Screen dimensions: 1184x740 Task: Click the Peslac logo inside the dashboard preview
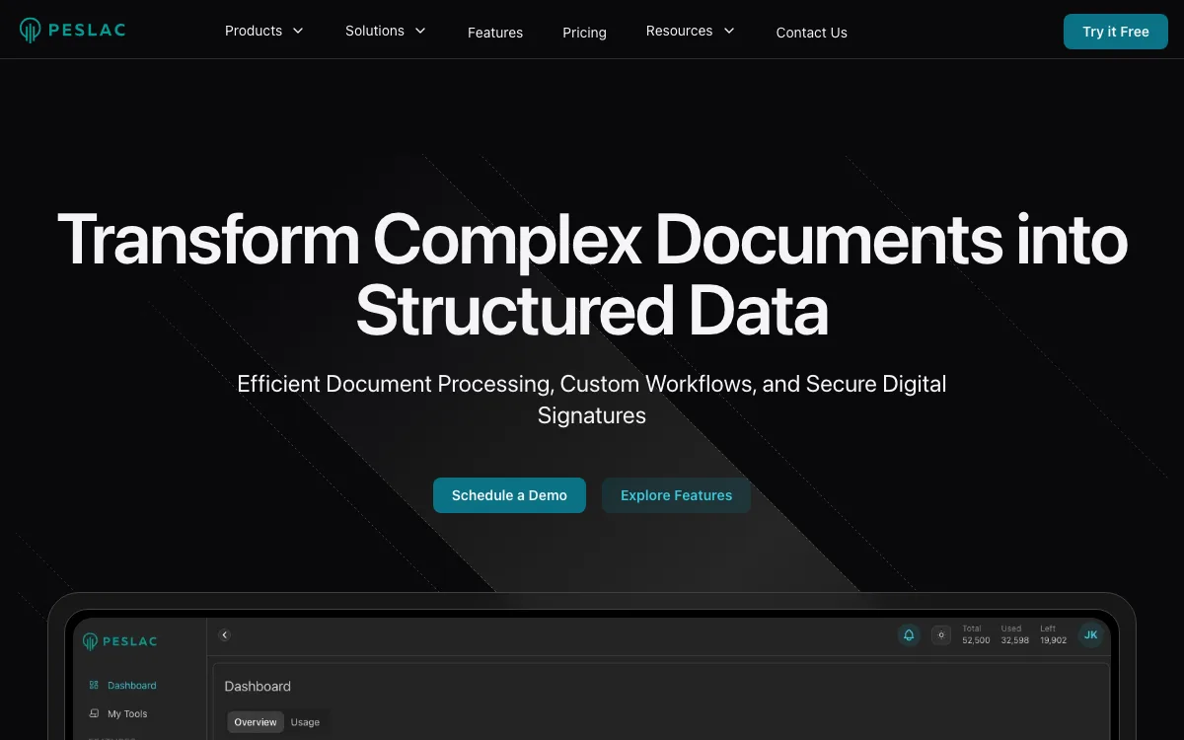pyautogui.click(x=119, y=641)
